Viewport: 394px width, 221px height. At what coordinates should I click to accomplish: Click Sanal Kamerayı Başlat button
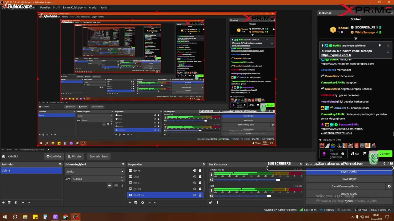pyautogui.click(x=345, y=186)
